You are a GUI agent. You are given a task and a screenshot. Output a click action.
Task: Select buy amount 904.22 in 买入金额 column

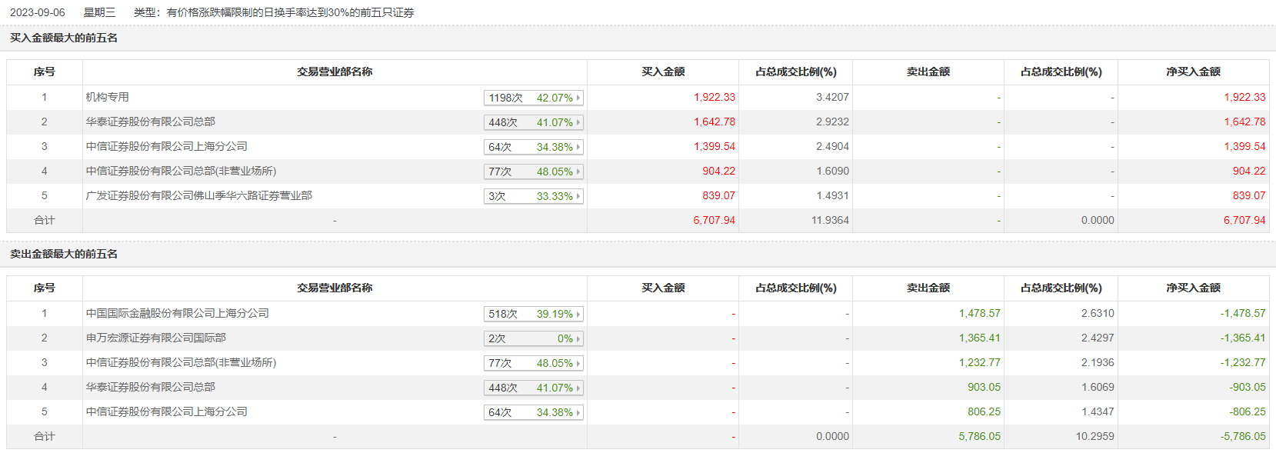(718, 171)
